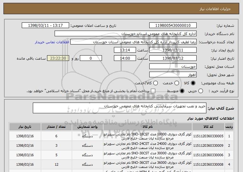Screen dimensions: 243x172
Task: Click quantity 3 in row 2
Action: [x=56, y=145]
